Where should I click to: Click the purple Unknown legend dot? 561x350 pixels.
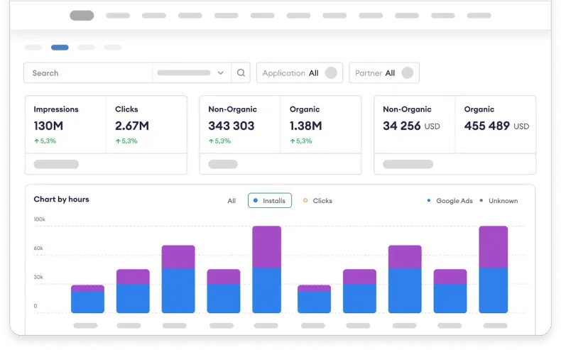coord(481,201)
